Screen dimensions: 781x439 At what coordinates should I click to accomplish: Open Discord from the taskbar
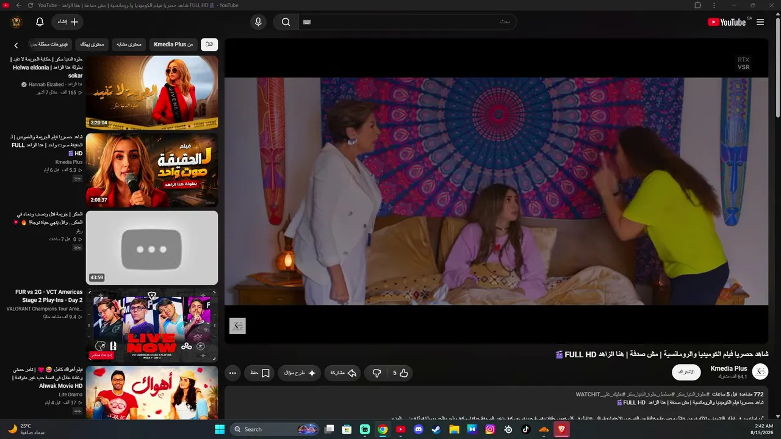(419, 429)
